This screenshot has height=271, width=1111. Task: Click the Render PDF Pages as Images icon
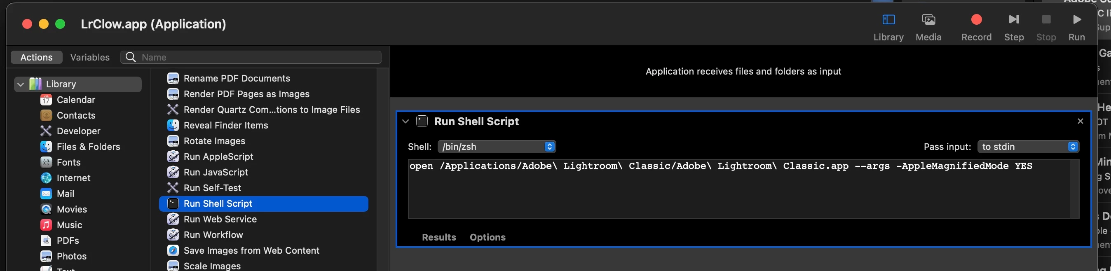pos(173,94)
